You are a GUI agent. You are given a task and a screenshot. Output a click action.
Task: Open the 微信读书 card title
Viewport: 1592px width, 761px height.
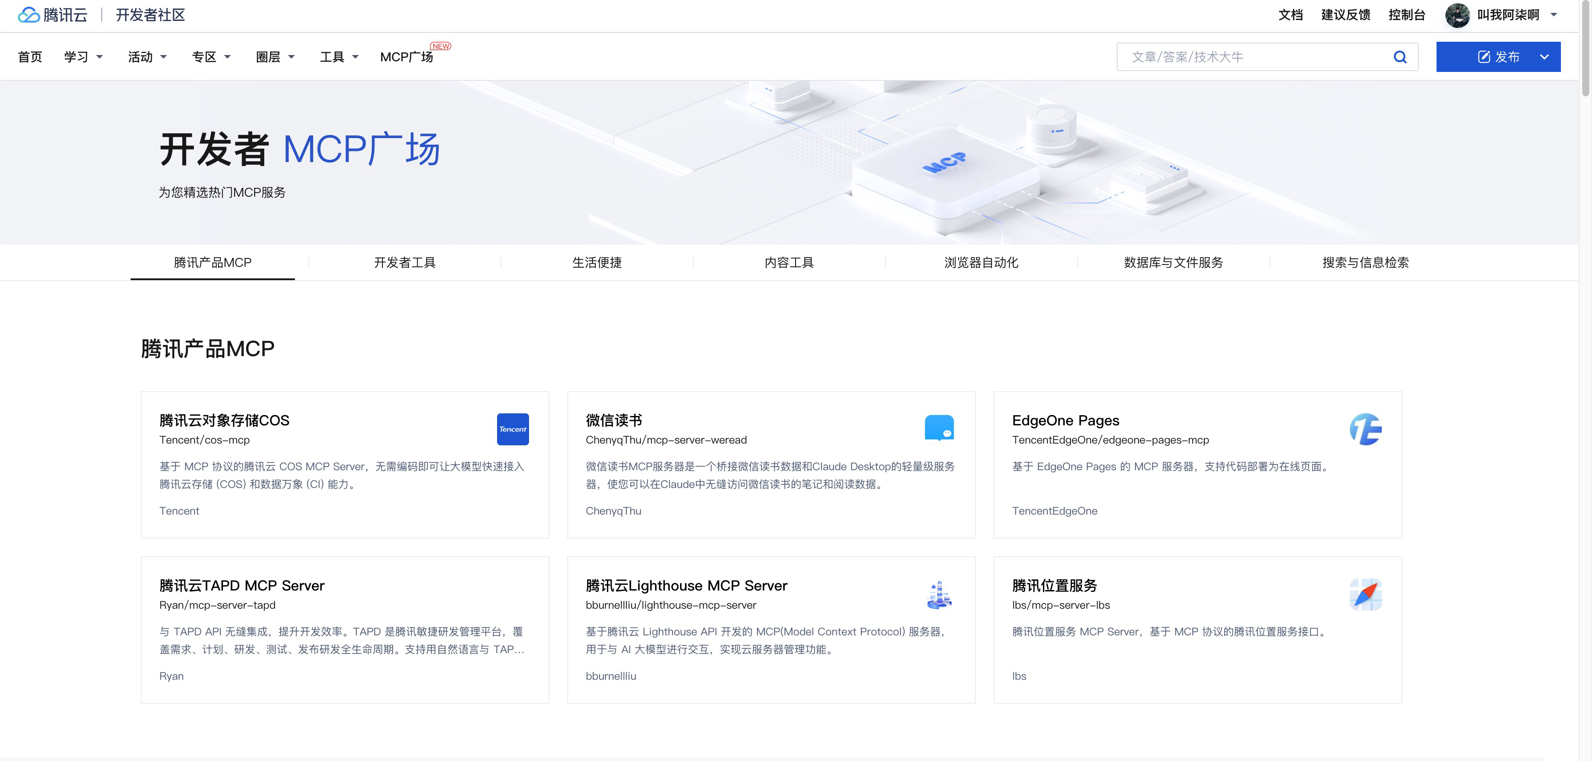point(614,420)
